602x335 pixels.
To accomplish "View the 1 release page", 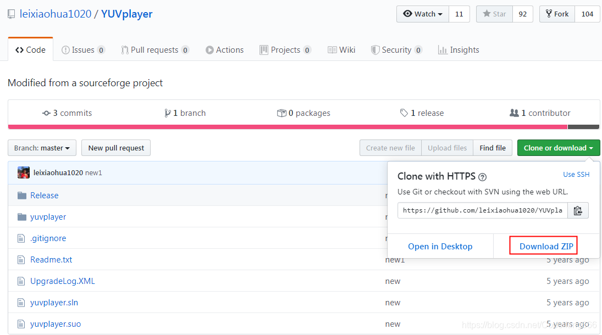I will [x=422, y=113].
